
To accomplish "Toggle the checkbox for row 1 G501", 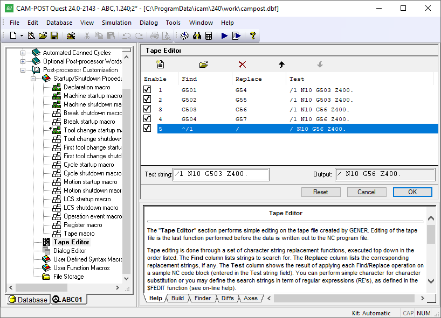I will (x=147, y=89).
